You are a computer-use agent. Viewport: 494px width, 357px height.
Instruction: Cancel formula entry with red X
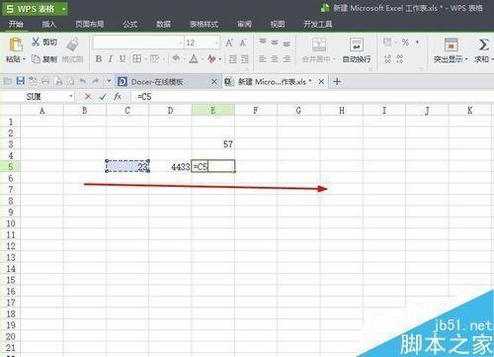click(x=88, y=97)
